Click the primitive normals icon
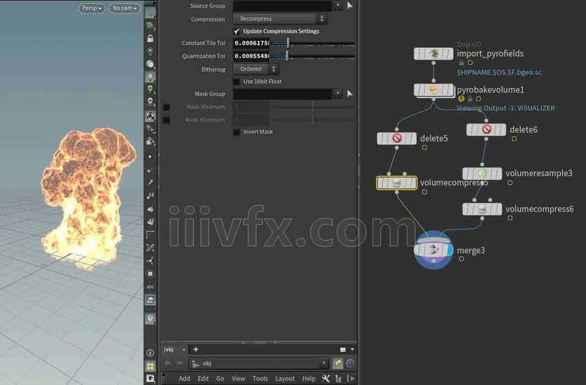The height and width of the screenshot is (385, 586). tap(151, 209)
